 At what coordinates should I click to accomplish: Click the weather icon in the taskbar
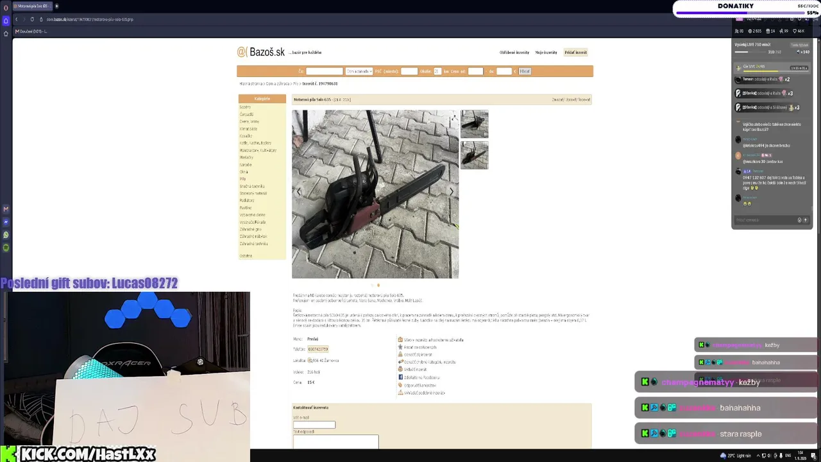pos(724,456)
